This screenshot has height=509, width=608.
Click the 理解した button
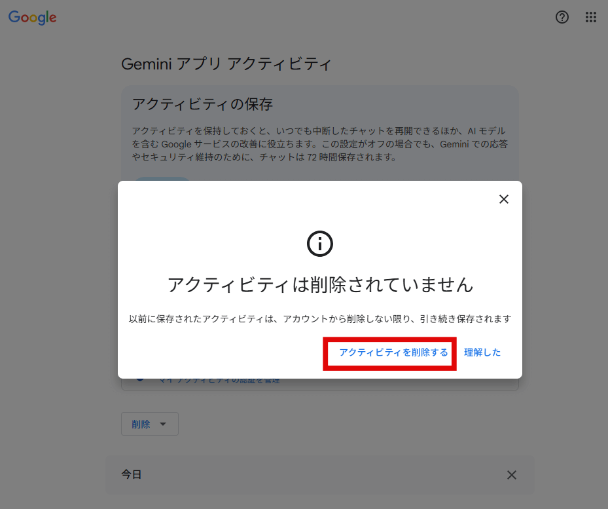pyautogui.click(x=482, y=352)
